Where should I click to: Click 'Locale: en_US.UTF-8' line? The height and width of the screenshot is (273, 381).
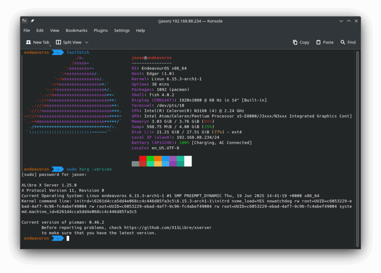point(156,148)
